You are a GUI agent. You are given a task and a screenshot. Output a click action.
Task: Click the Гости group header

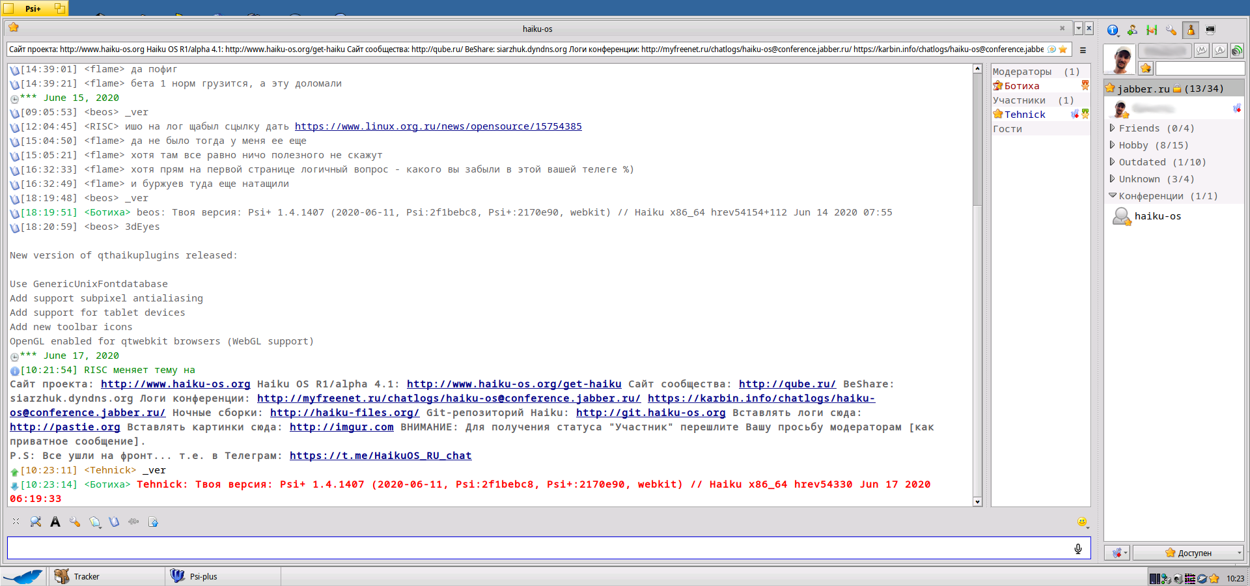(x=1040, y=129)
